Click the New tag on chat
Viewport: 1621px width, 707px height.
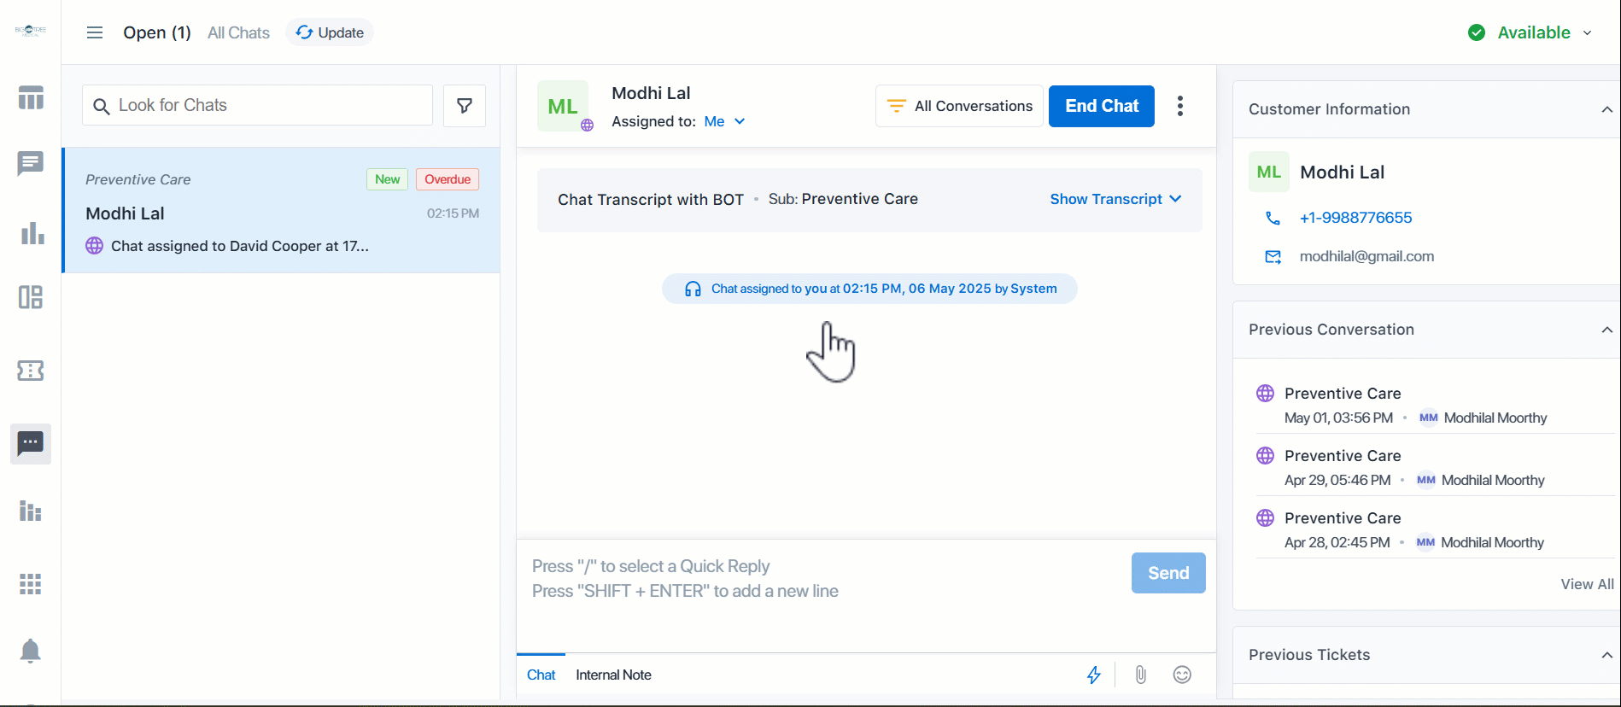(x=387, y=179)
